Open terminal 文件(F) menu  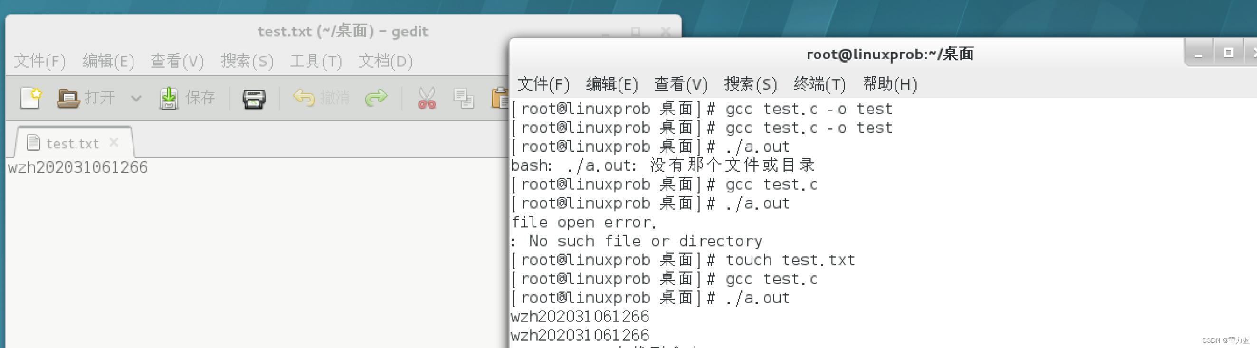tap(543, 84)
